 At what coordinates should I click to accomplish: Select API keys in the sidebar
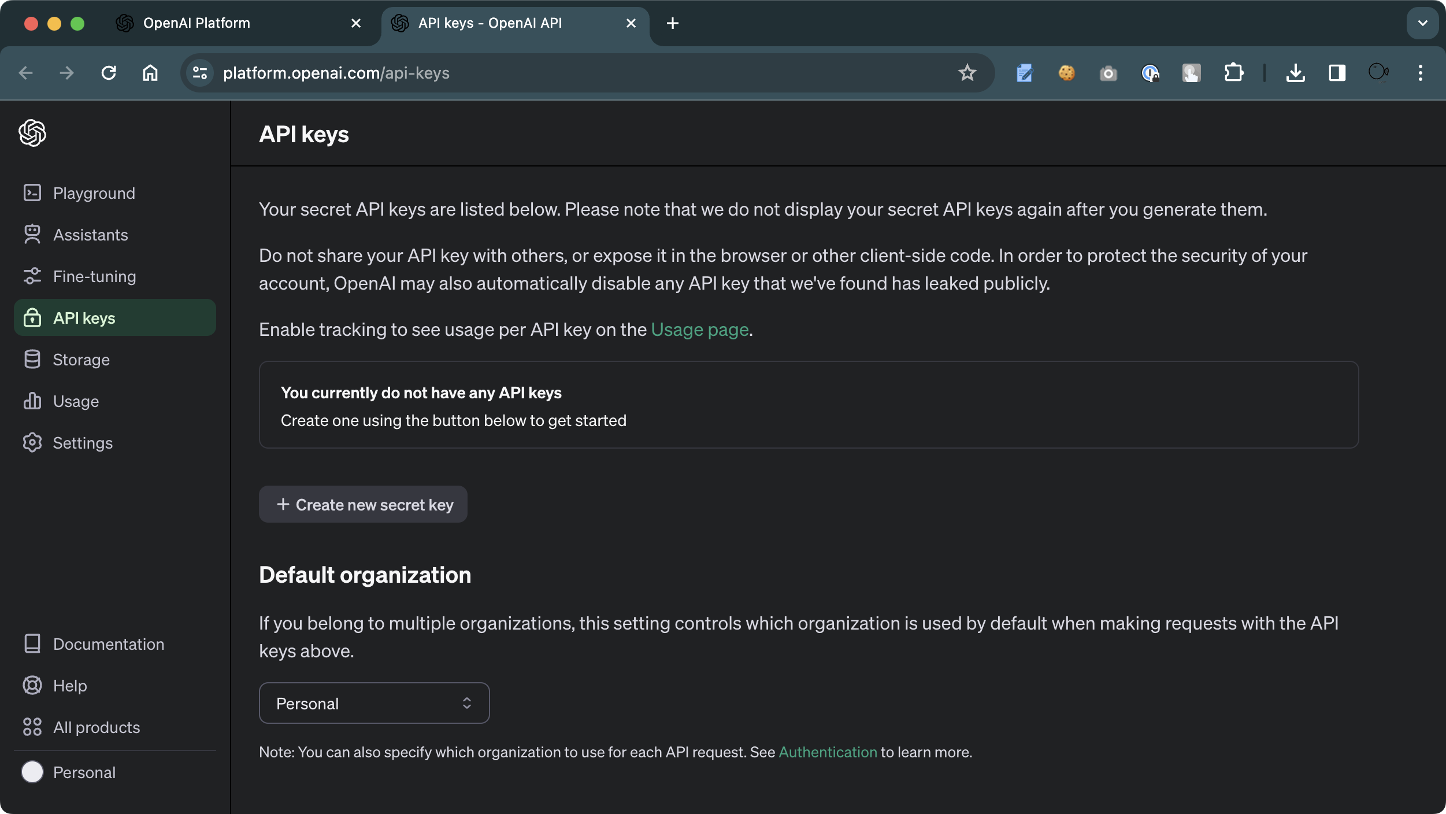click(x=84, y=318)
